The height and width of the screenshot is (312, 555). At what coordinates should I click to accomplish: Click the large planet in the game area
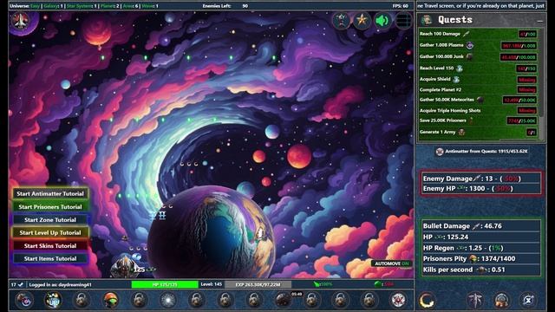[x=211, y=233]
